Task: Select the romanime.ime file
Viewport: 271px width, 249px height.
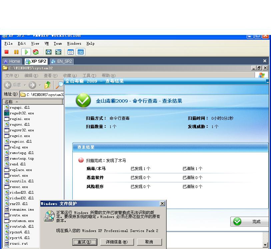Action: pos(19,209)
